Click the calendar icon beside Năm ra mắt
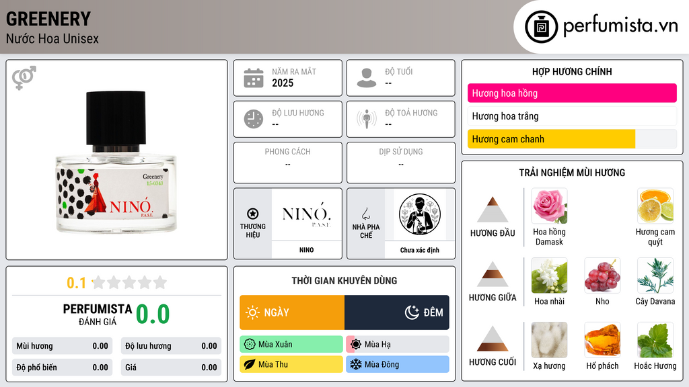The height and width of the screenshot is (387, 689). pos(254,78)
